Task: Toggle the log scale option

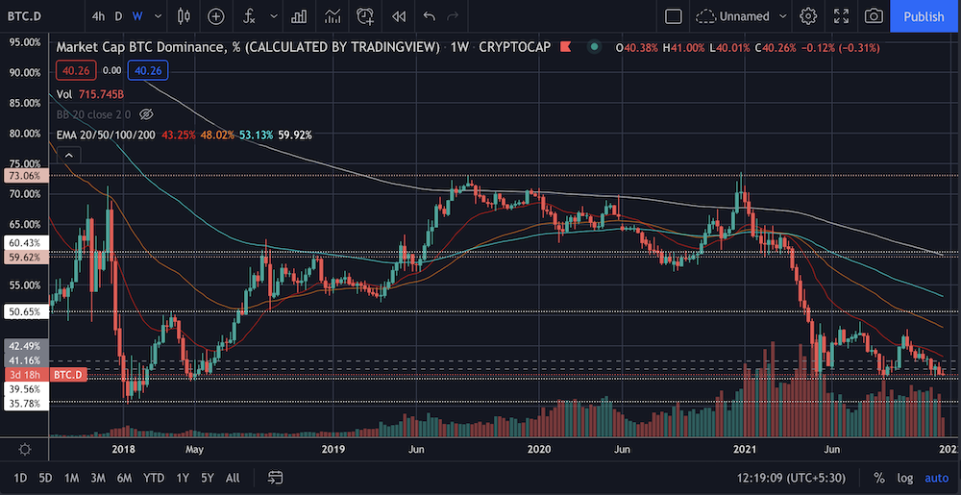Action: click(904, 478)
